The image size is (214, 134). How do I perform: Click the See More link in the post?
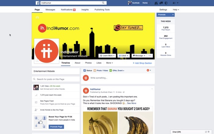click(131, 103)
